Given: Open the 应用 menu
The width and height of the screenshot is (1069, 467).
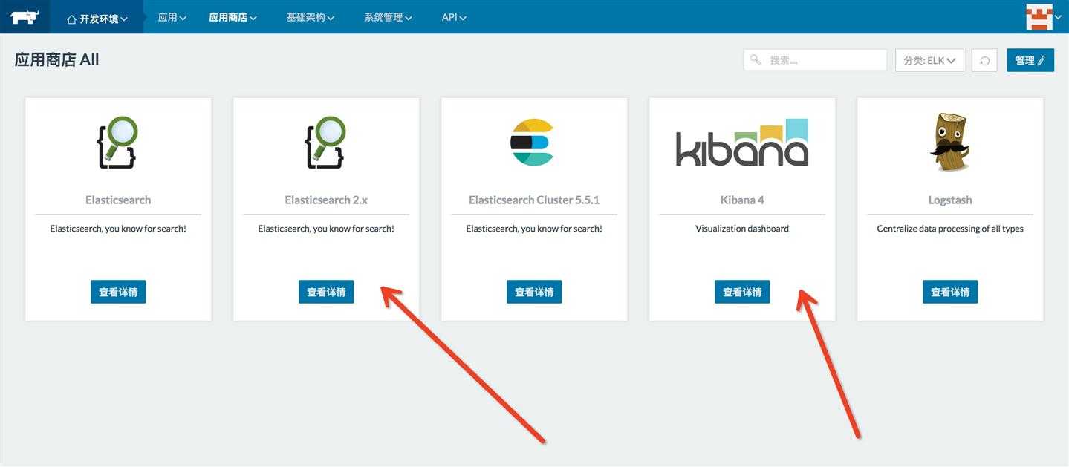Looking at the screenshot, I should pyautogui.click(x=172, y=17).
